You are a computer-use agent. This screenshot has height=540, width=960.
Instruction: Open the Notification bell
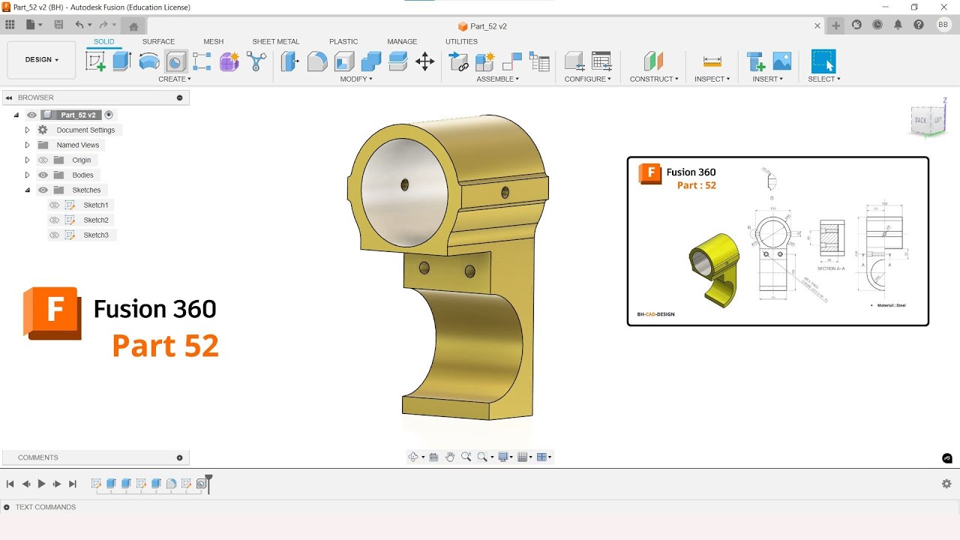pyautogui.click(x=898, y=25)
